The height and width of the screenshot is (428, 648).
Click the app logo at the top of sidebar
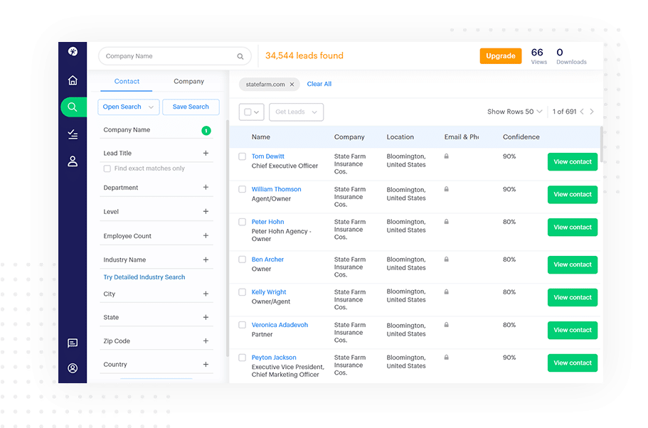pyautogui.click(x=73, y=51)
